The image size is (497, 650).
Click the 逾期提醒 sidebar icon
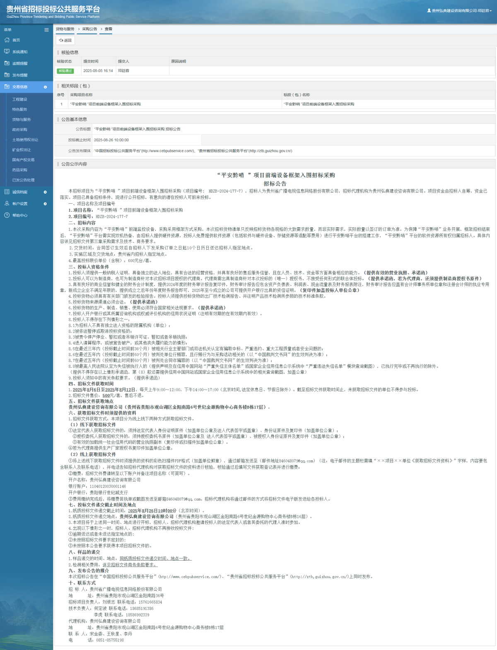pos(7,63)
